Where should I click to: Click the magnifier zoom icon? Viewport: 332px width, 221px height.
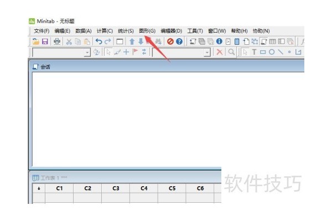pos(231,52)
